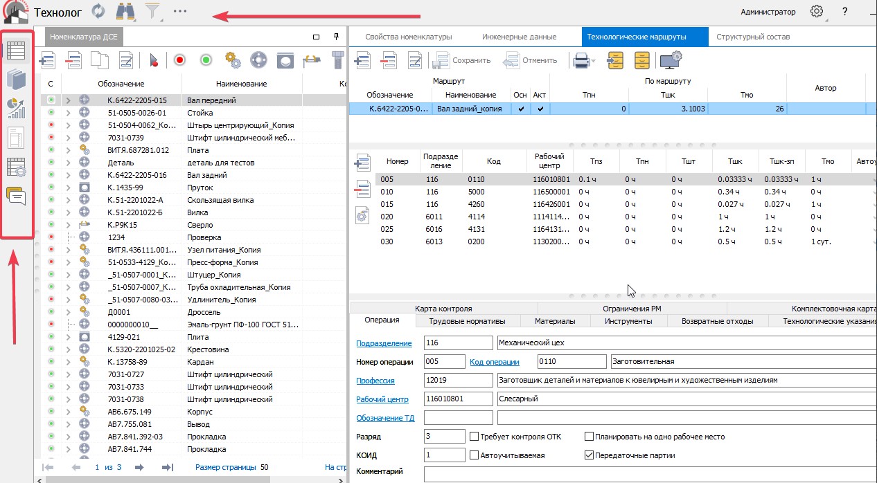877x483 pixels.
Task: Expand the Стойка tree row
Action: click(68, 113)
